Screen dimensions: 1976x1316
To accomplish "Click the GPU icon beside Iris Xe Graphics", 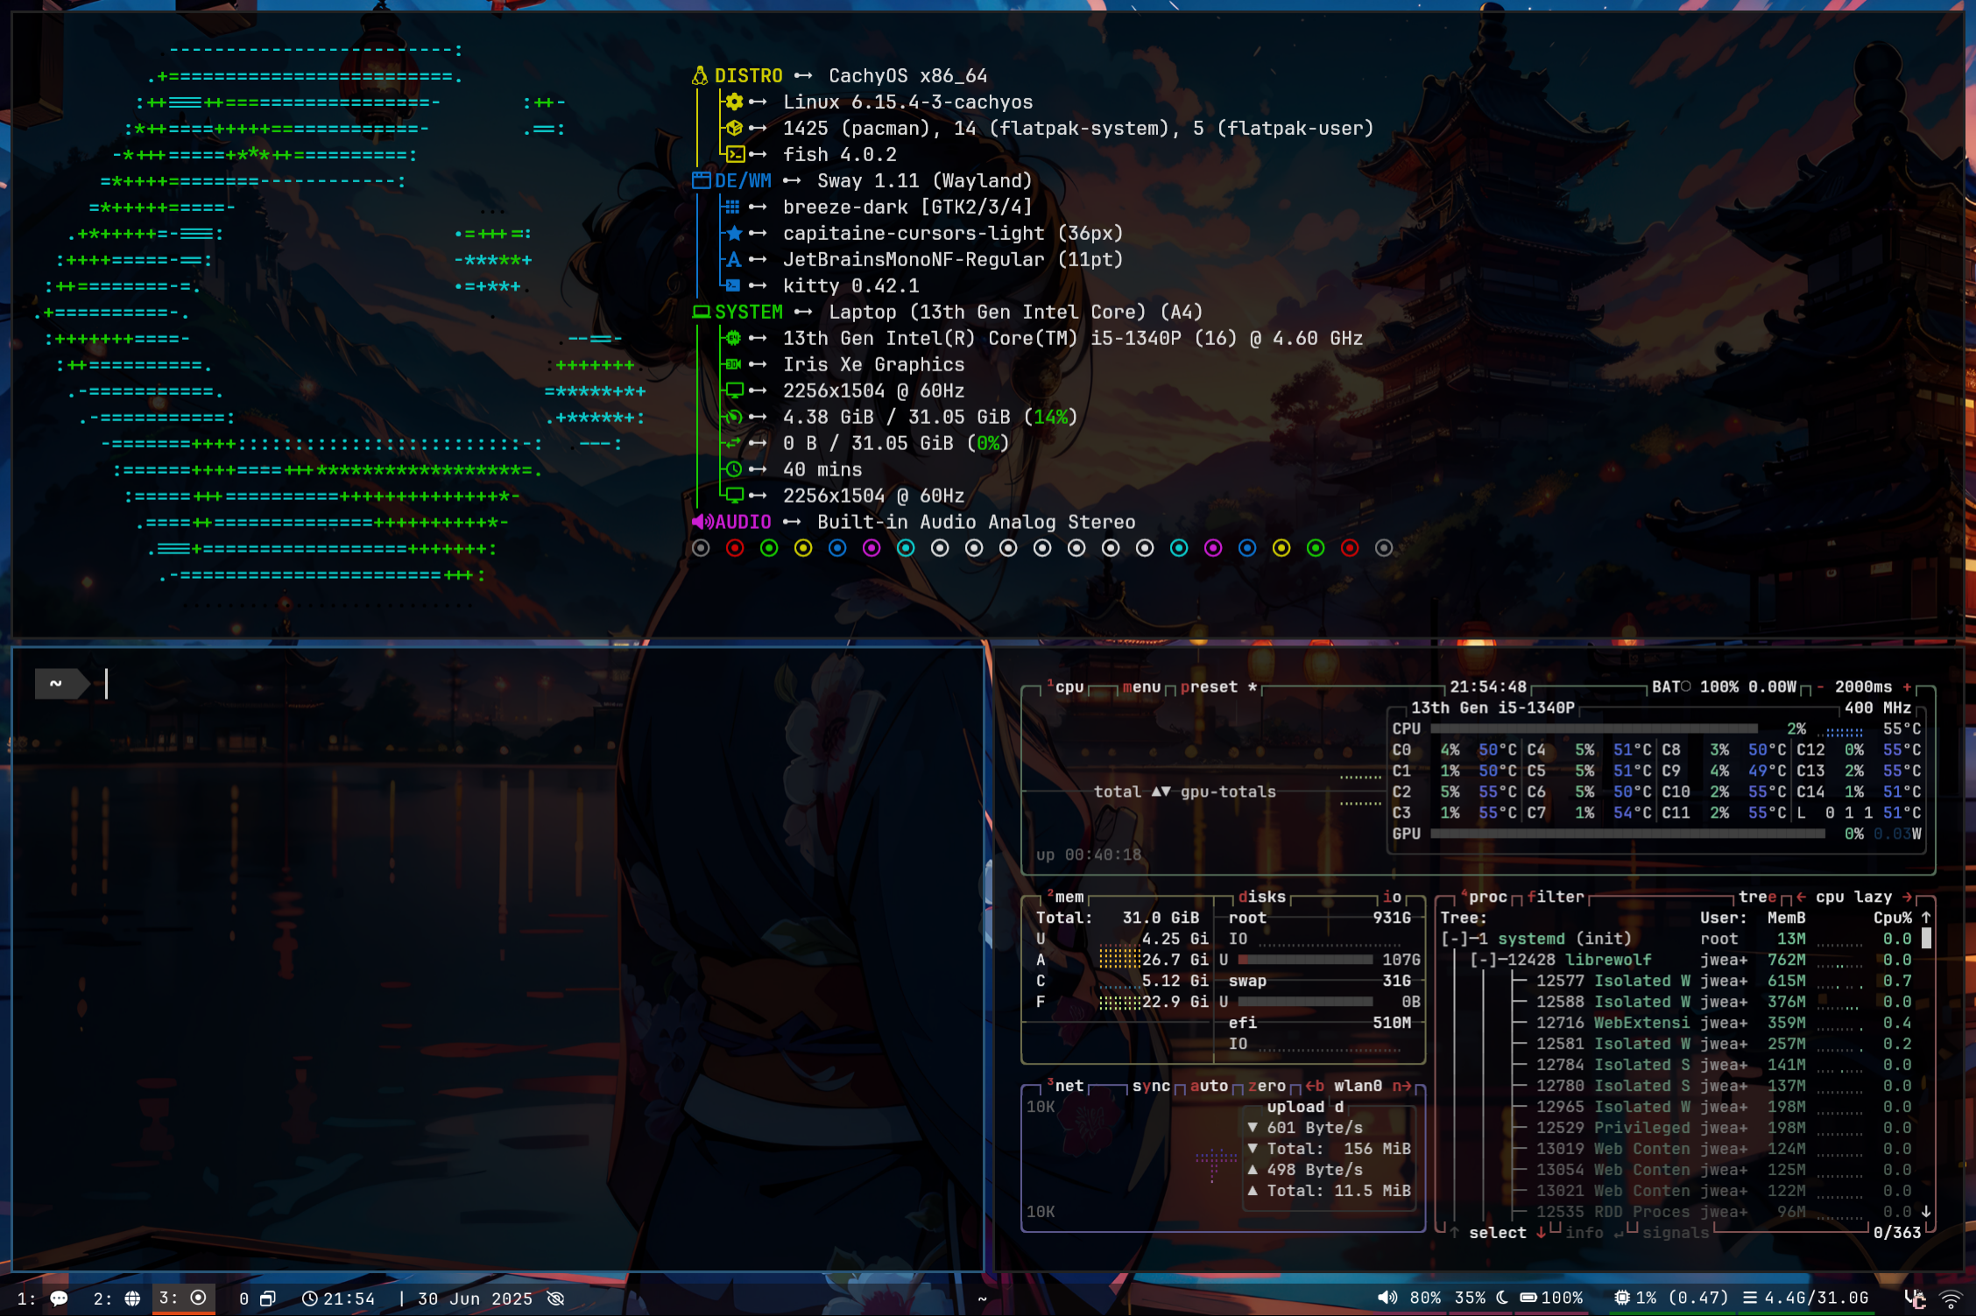I will [x=734, y=365].
